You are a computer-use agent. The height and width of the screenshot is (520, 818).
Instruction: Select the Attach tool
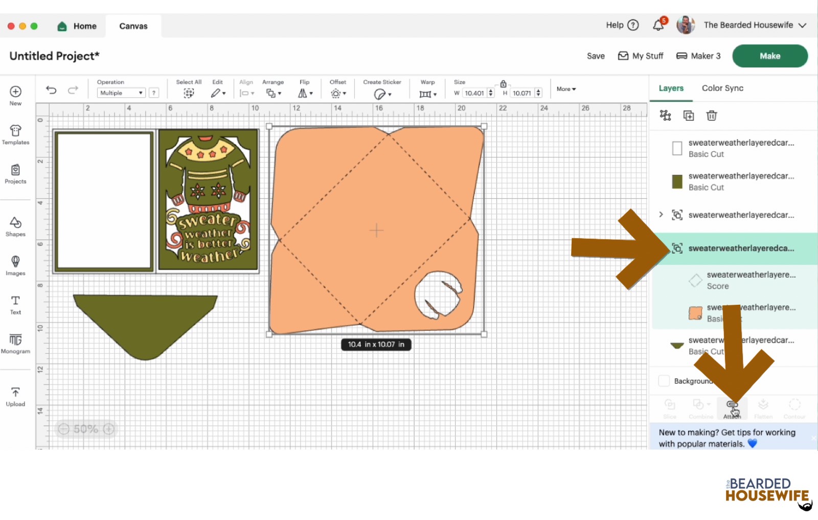(x=732, y=408)
